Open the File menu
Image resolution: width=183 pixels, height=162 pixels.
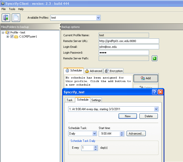click(4, 9)
